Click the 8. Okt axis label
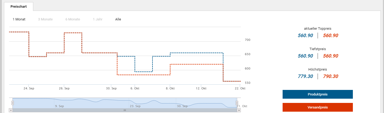 click(170, 88)
